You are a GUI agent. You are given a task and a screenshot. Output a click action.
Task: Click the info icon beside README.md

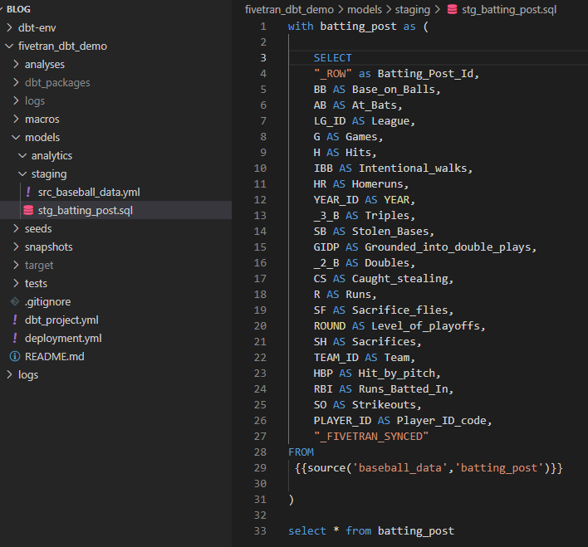(x=15, y=357)
